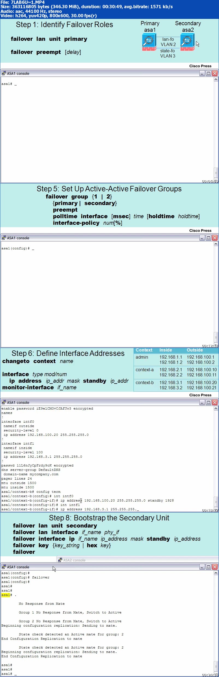Click the 'interface intf0' console line
The image size is (219, 677).
click(18, 422)
